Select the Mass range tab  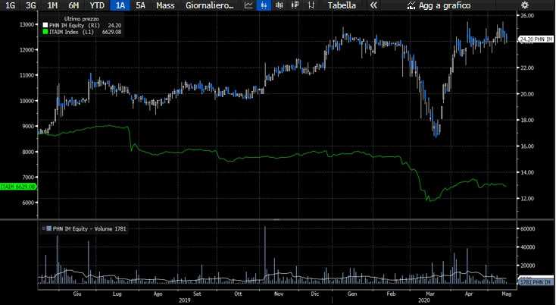(164, 5)
